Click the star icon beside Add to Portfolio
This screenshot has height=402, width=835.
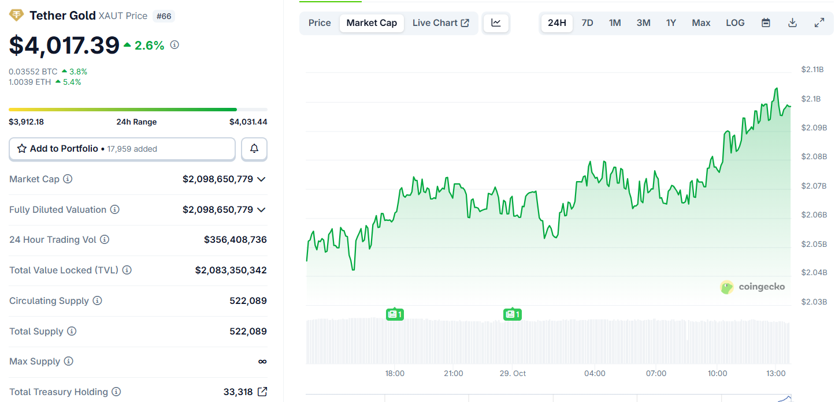coord(22,149)
